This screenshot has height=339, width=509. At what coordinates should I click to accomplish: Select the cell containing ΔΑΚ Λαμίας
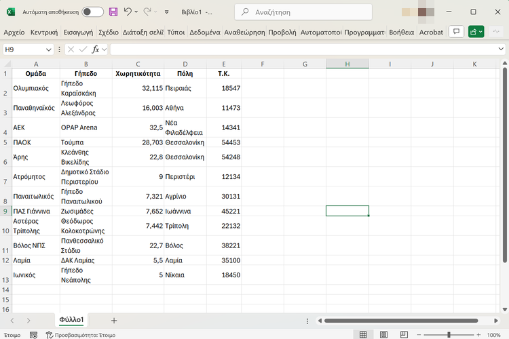[86, 260]
